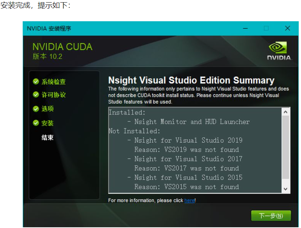
Task: Open the here hyperlink for more information
Action: 190,200
